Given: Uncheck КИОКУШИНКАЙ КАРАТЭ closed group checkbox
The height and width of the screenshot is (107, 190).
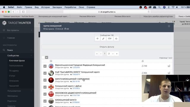Looking at the screenshot, I should 45,101.
